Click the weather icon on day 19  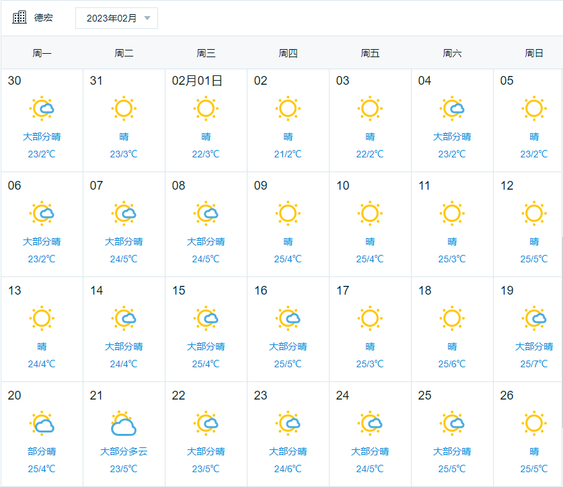tap(534, 318)
